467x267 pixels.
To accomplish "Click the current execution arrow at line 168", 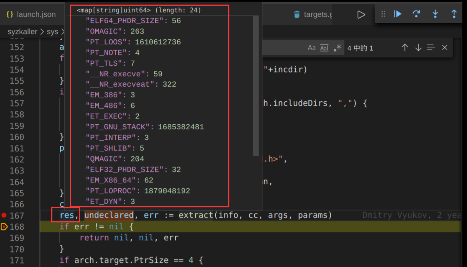I will coord(4,227).
